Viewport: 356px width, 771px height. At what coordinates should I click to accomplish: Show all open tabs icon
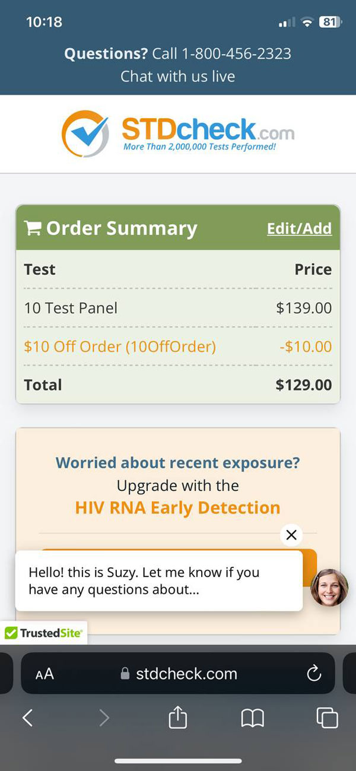coord(327,718)
